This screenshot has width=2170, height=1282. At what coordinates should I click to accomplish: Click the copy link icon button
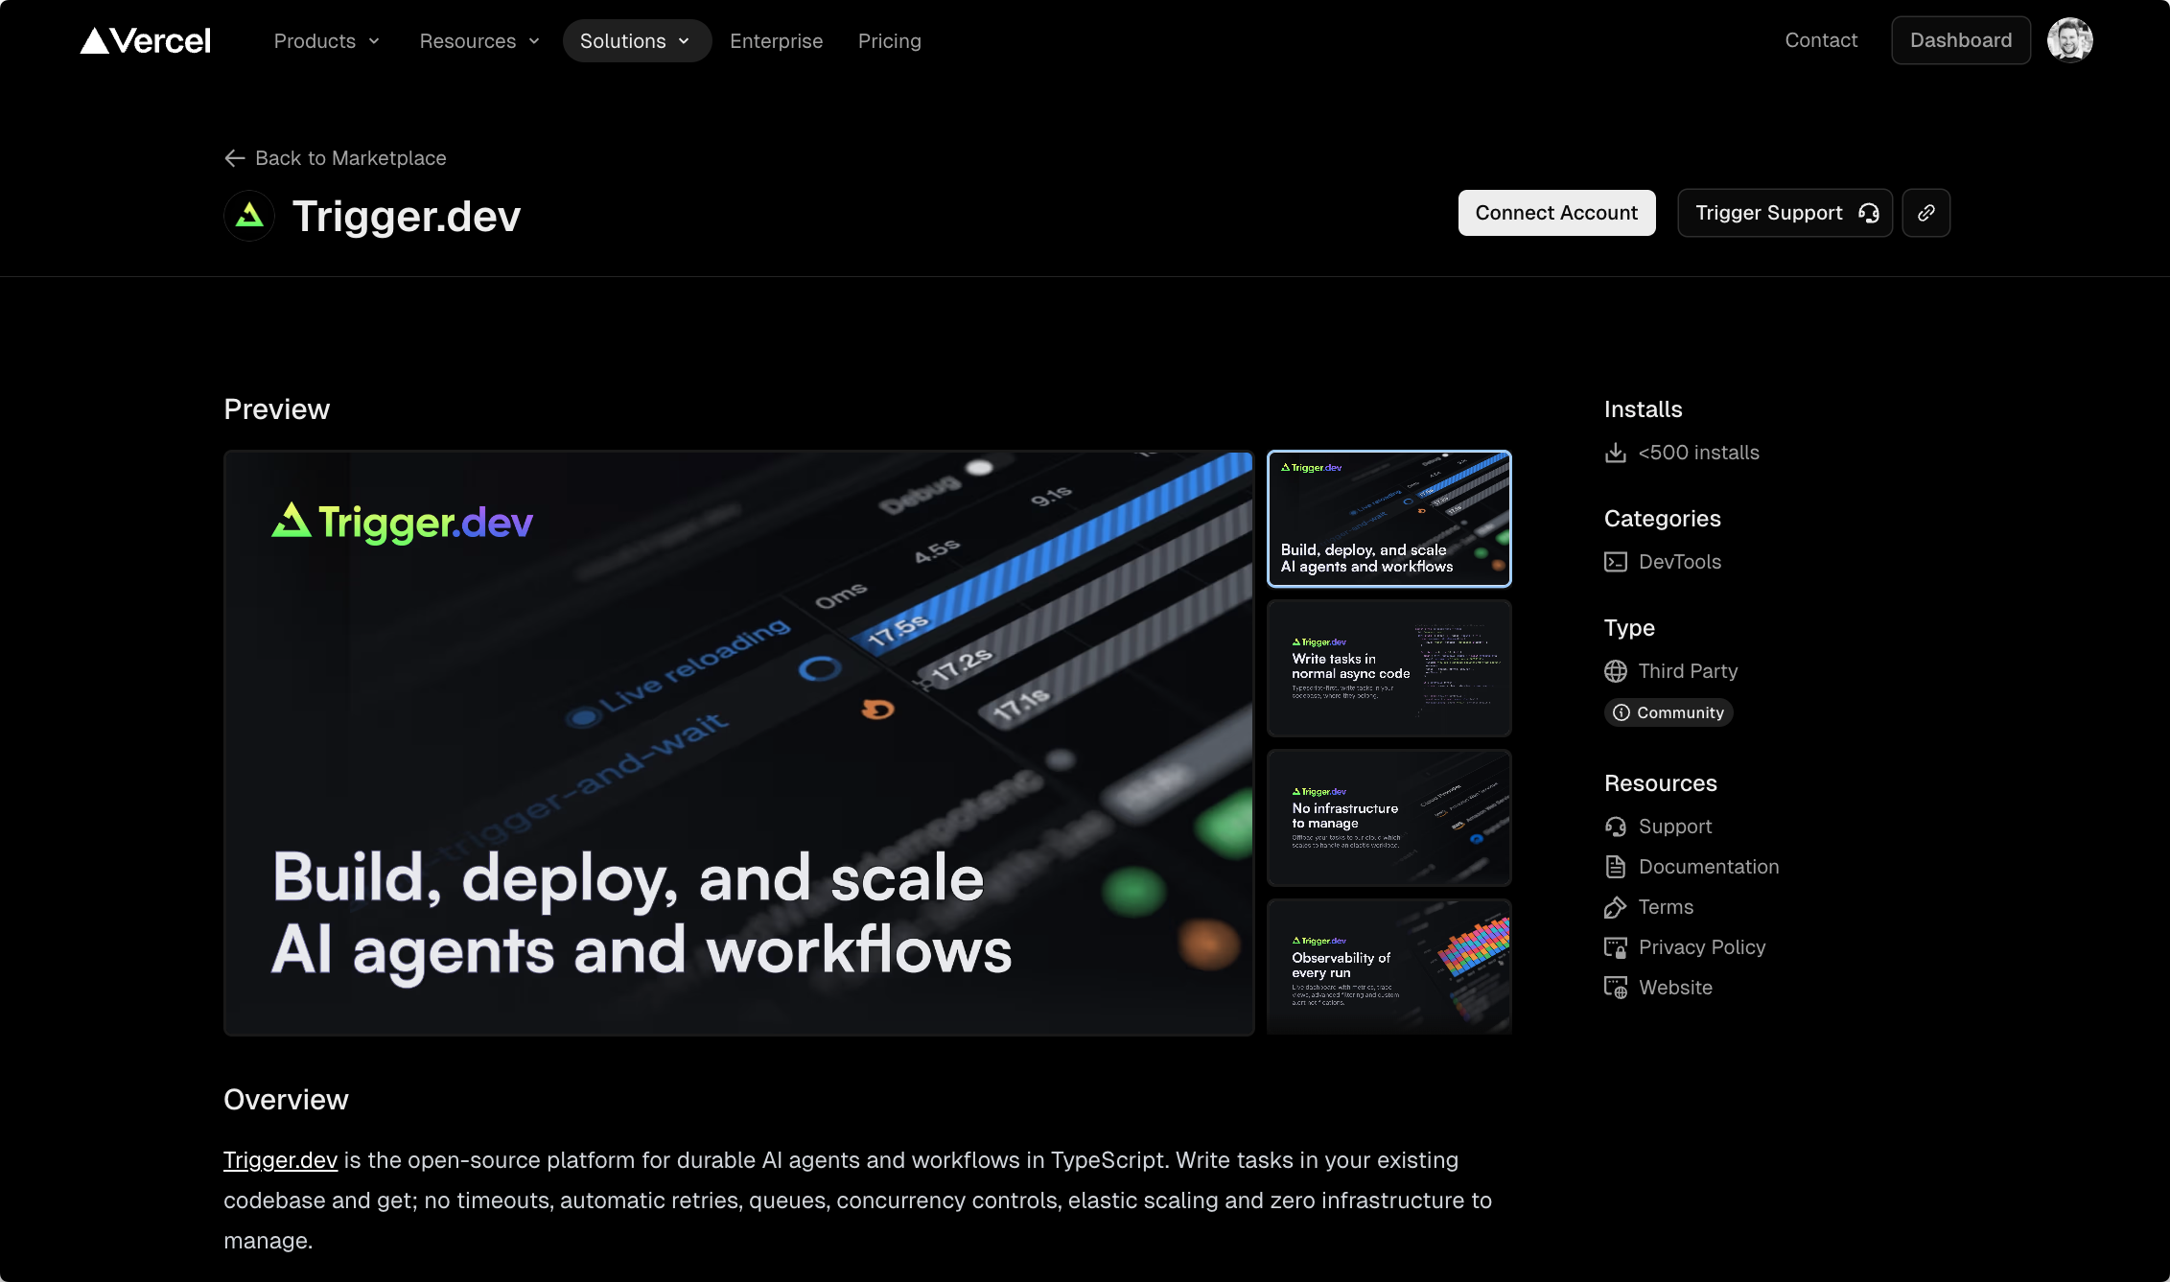tap(1925, 213)
